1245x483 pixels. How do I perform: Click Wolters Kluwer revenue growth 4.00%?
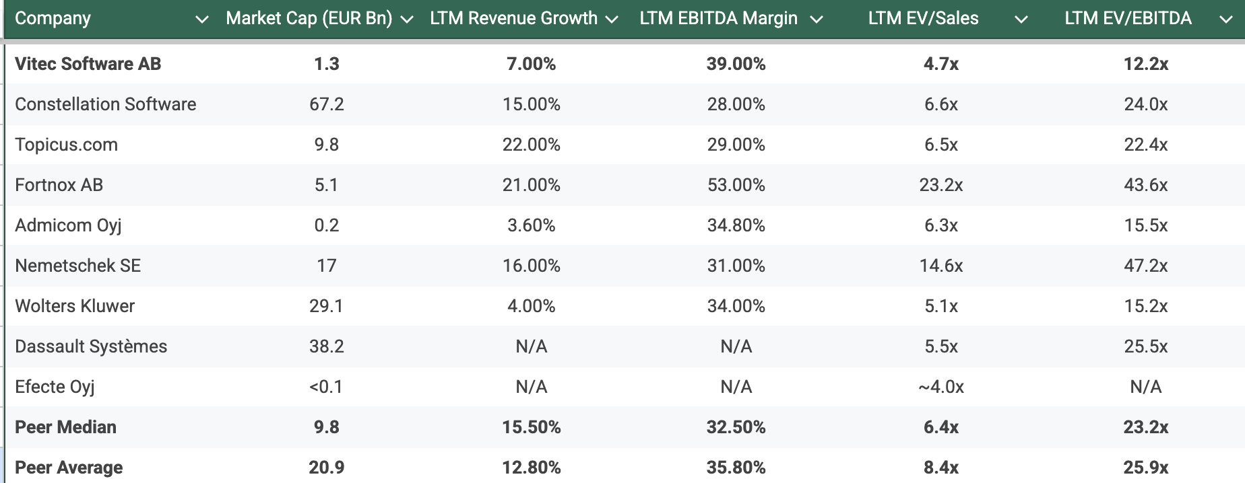click(x=532, y=306)
